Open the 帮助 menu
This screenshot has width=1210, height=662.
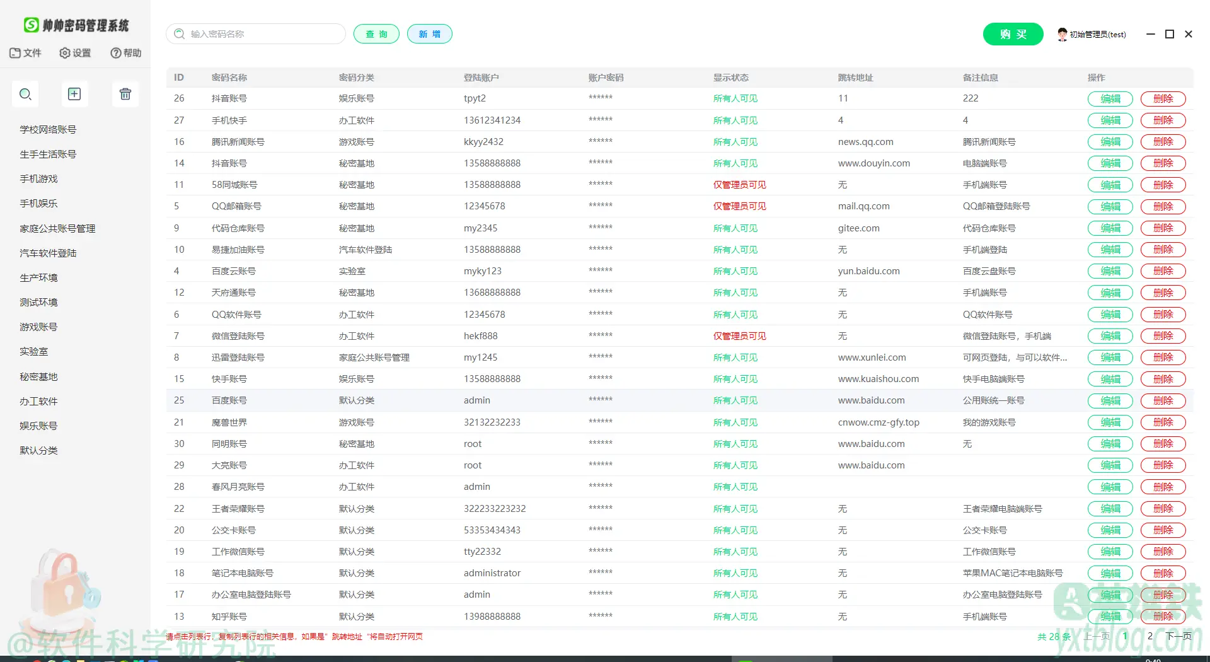tap(125, 53)
